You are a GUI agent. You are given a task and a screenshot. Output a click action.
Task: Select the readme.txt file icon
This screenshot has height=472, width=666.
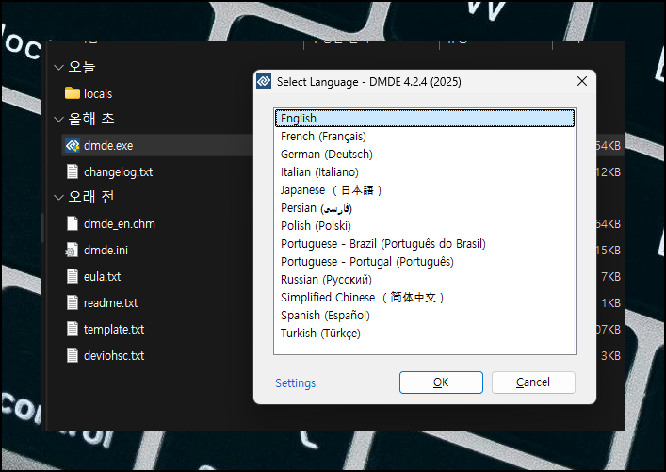(x=73, y=302)
